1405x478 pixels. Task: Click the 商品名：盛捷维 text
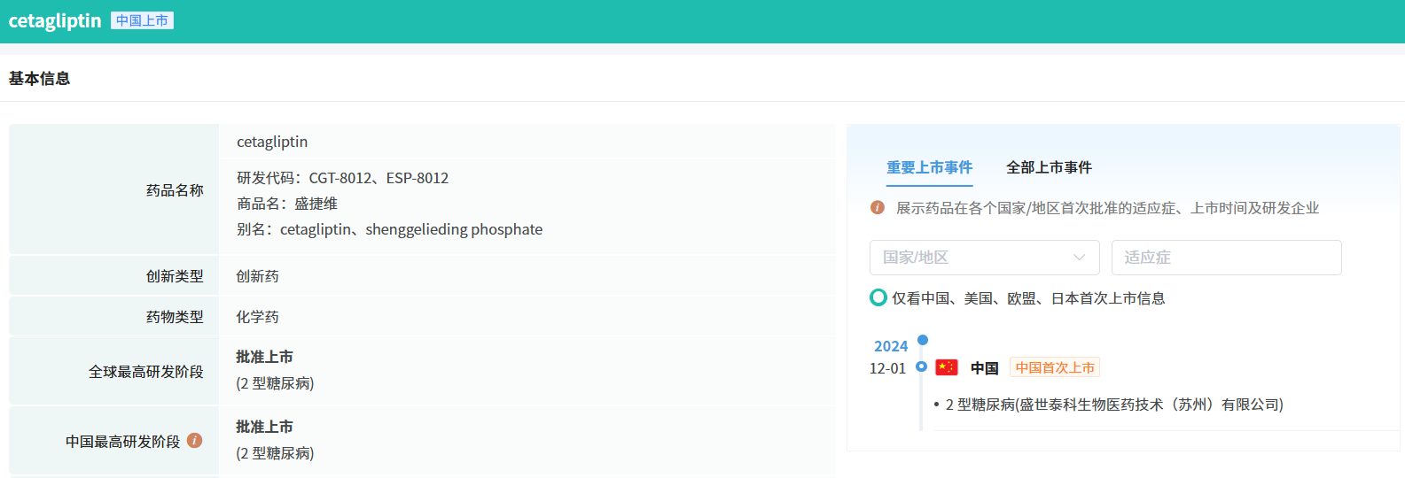287,204
